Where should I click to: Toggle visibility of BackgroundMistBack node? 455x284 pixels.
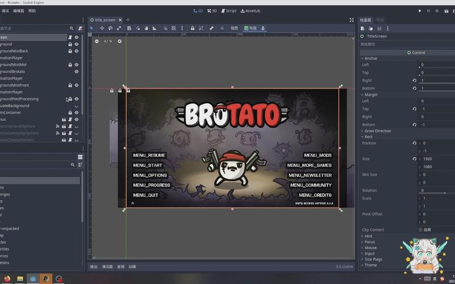(x=77, y=51)
